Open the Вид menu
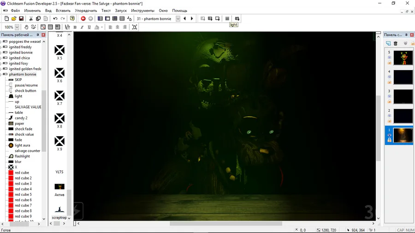415x233 pixels. (x=48, y=11)
